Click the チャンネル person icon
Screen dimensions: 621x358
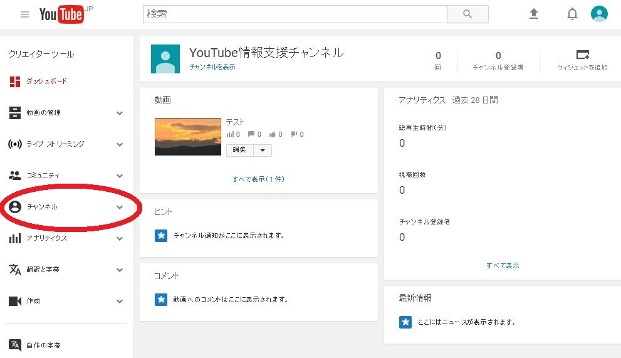click(15, 206)
